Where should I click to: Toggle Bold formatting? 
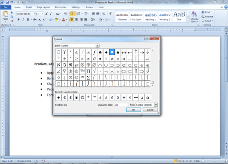point(18,19)
